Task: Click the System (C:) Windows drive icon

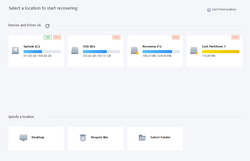Action: 15,50
